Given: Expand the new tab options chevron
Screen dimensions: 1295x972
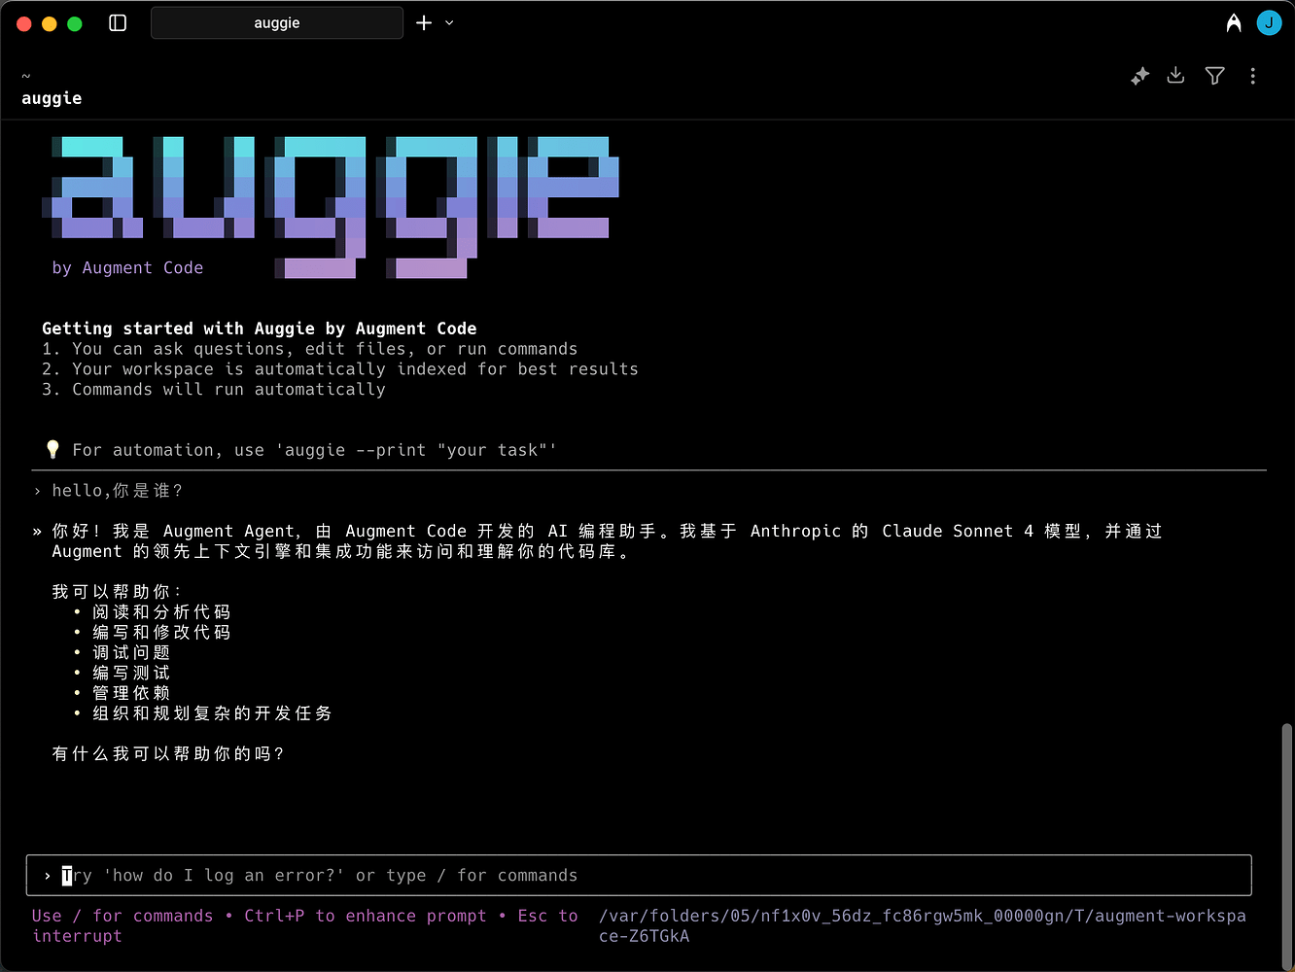Looking at the screenshot, I should click(449, 22).
